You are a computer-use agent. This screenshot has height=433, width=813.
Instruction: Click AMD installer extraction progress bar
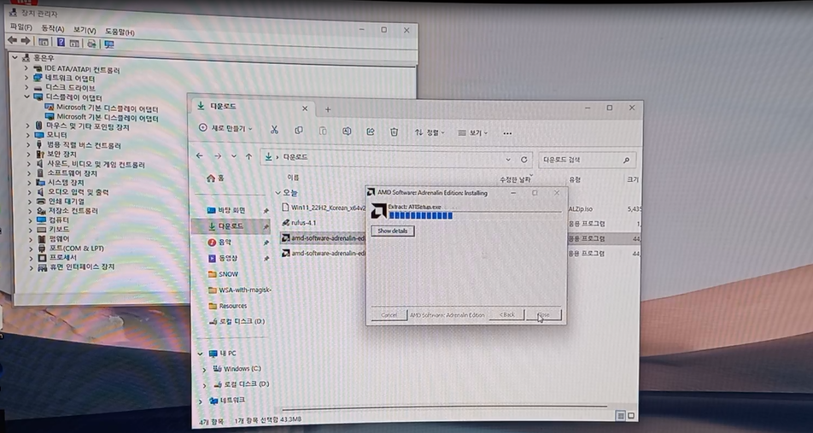(475, 215)
